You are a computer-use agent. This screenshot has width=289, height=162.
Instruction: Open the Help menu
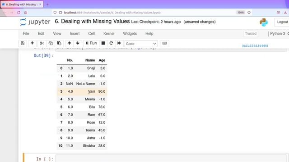click(149, 34)
